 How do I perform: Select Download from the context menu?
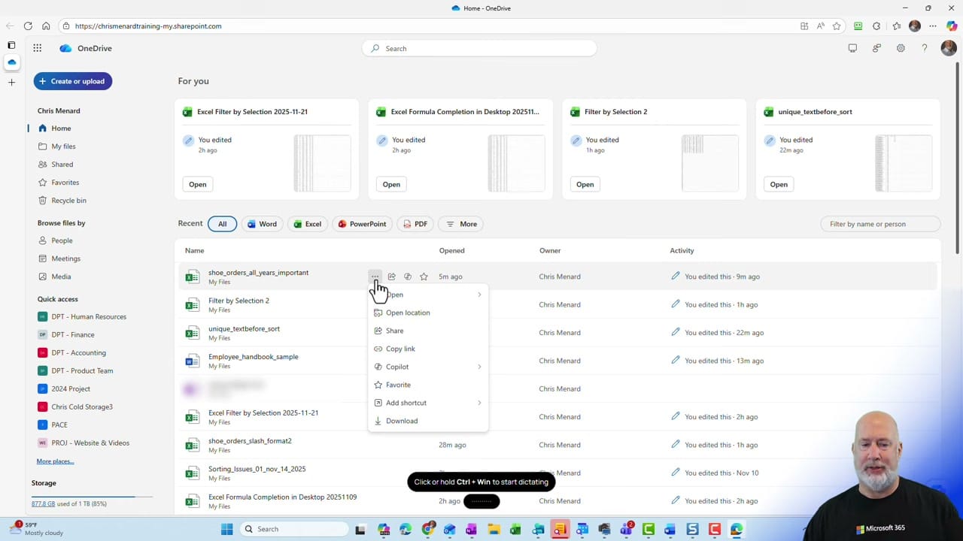tap(401, 421)
